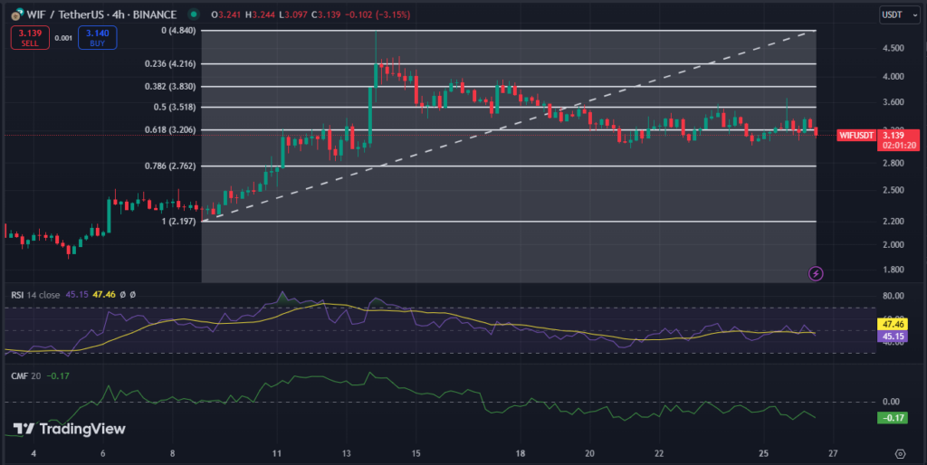Click the CMF 20 indicator label
The image size is (927, 465).
tap(26, 375)
